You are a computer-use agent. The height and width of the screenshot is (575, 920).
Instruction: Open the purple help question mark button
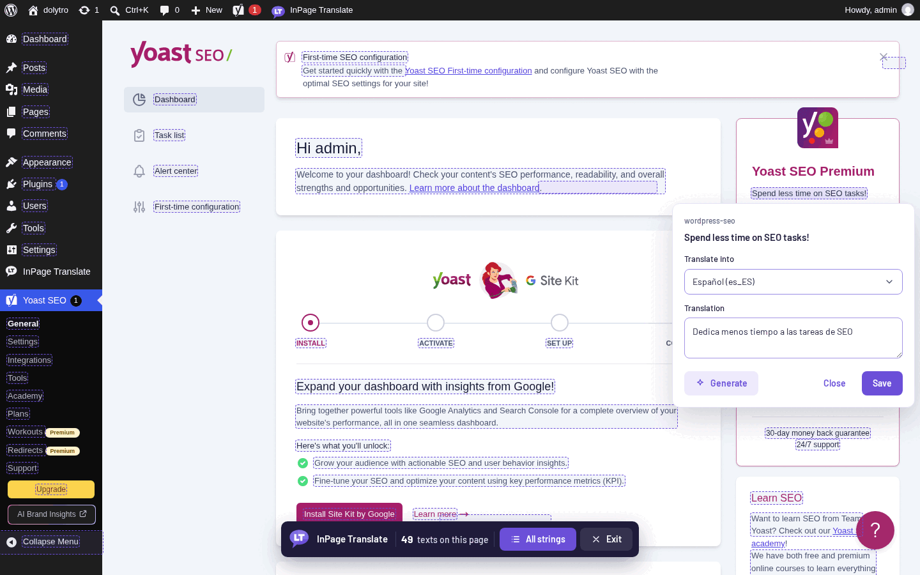[875, 530]
